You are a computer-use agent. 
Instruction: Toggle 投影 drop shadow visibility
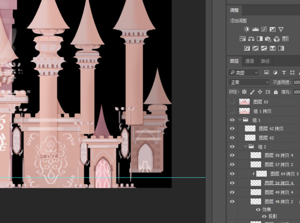tap(264, 216)
